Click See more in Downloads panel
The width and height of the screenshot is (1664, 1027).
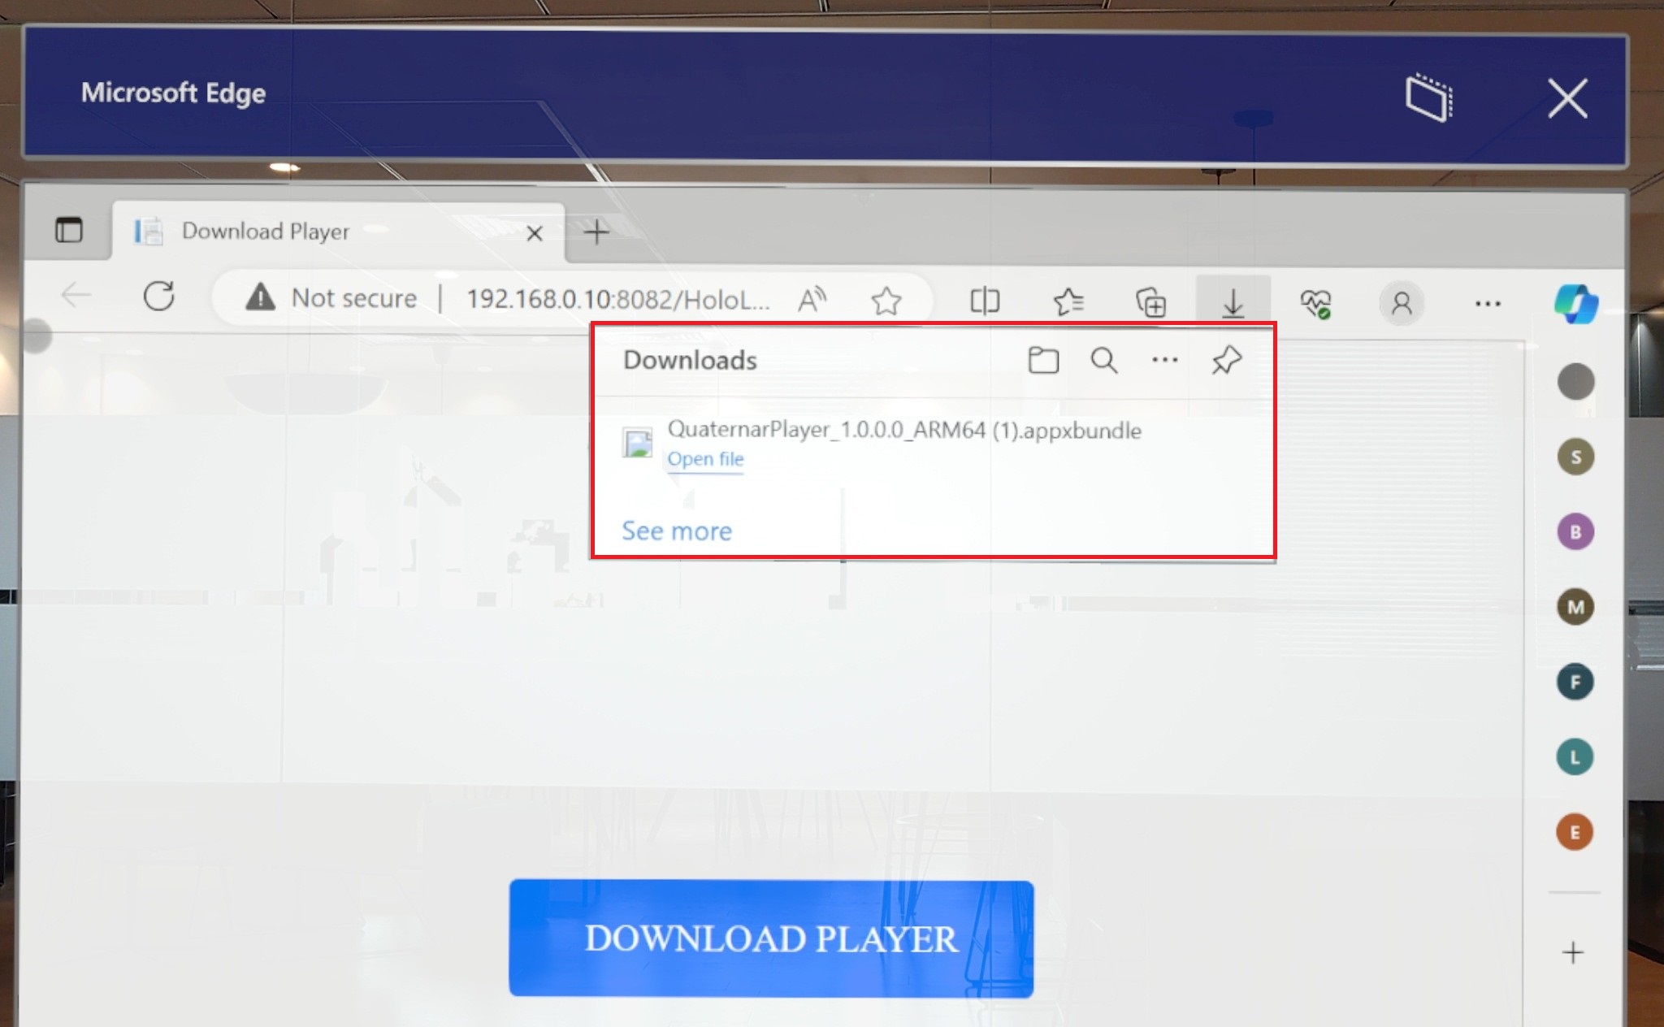(x=677, y=531)
